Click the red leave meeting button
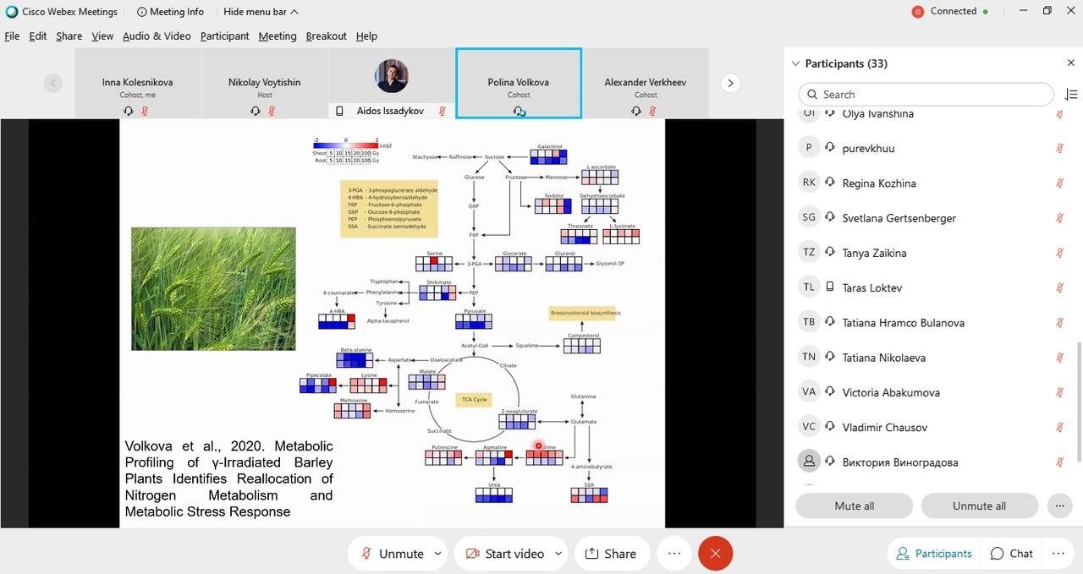This screenshot has width=1083, height=574. pyautogui.click(x=715, y=554)
